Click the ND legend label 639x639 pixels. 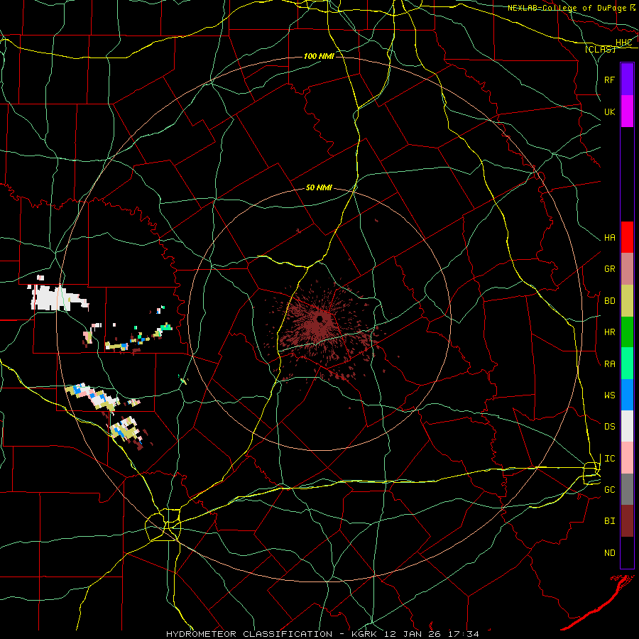click(x=609, y=553)
